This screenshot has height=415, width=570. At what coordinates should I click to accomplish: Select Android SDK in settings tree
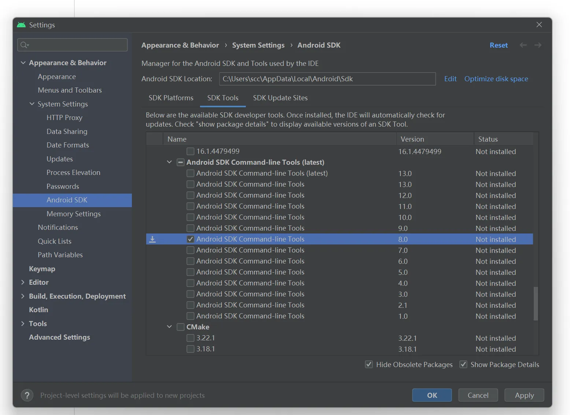[73, 200]
